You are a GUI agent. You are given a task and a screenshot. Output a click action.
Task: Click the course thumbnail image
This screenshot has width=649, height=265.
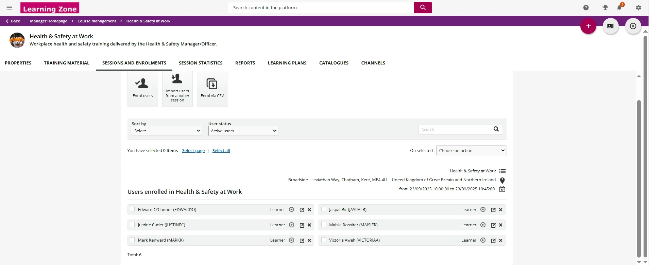point(17,40)
